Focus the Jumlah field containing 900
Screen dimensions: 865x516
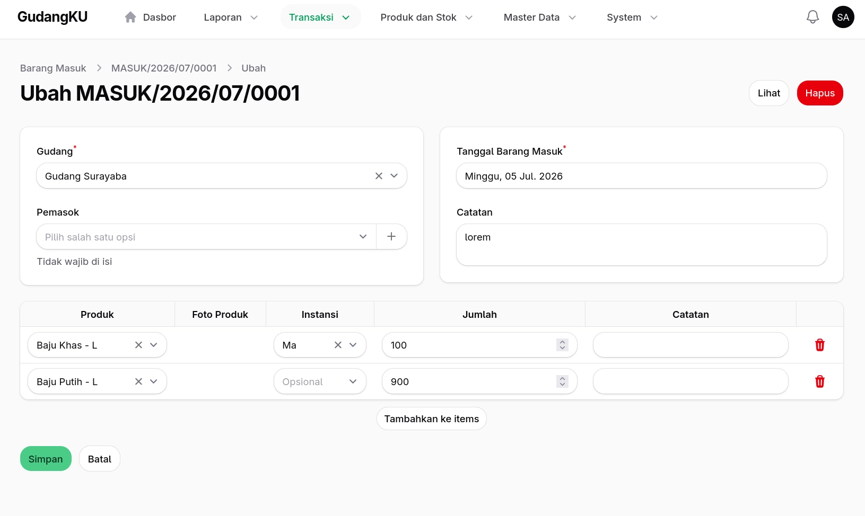[479, 381]
